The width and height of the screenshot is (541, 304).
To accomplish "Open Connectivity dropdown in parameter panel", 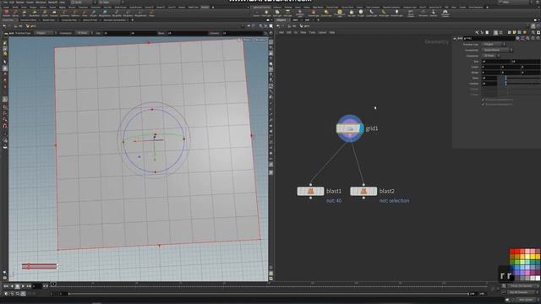I will (x=497, y=50).
